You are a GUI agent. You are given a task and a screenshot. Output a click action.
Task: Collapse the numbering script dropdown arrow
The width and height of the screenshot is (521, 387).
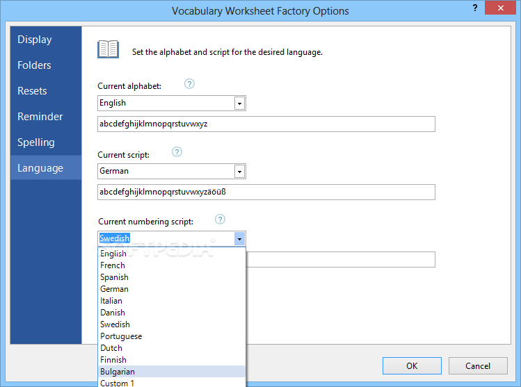pyautogui.click(x=239, y=238)
